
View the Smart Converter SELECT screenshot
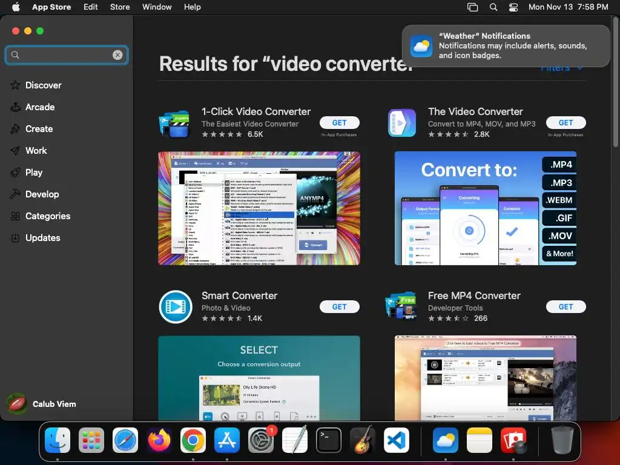coord(259,378)
